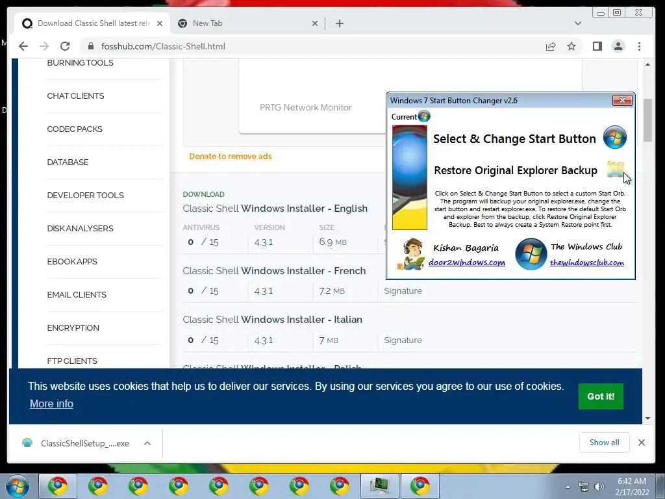The image size is (665, 499).
Task: Open the DEVELOPER TOOLS category
Action: (85, 195)
